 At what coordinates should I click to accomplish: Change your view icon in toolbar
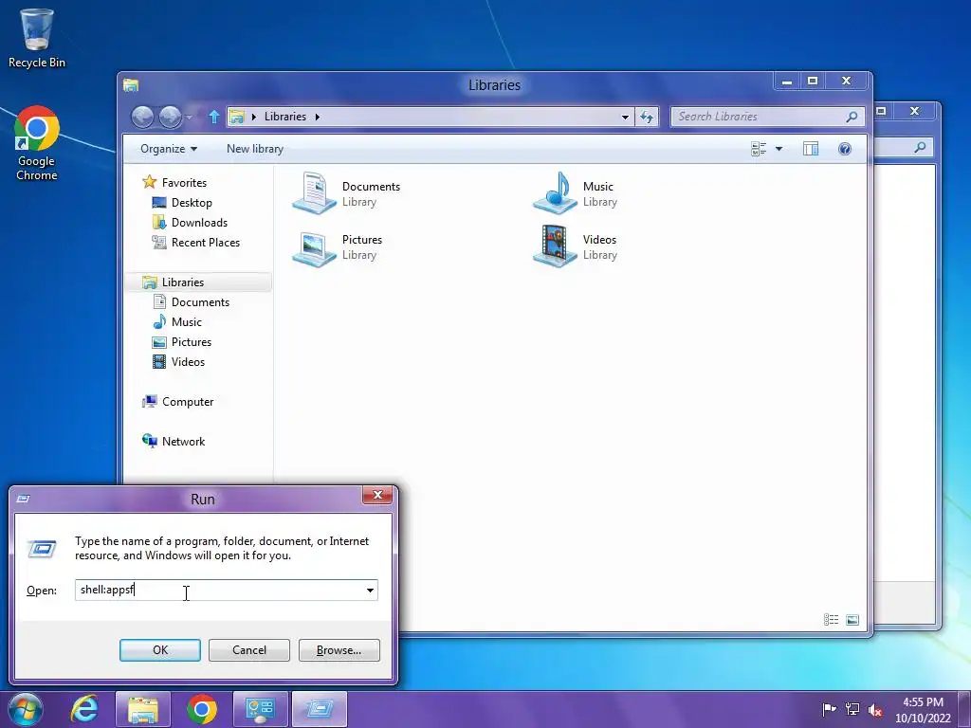759,149
